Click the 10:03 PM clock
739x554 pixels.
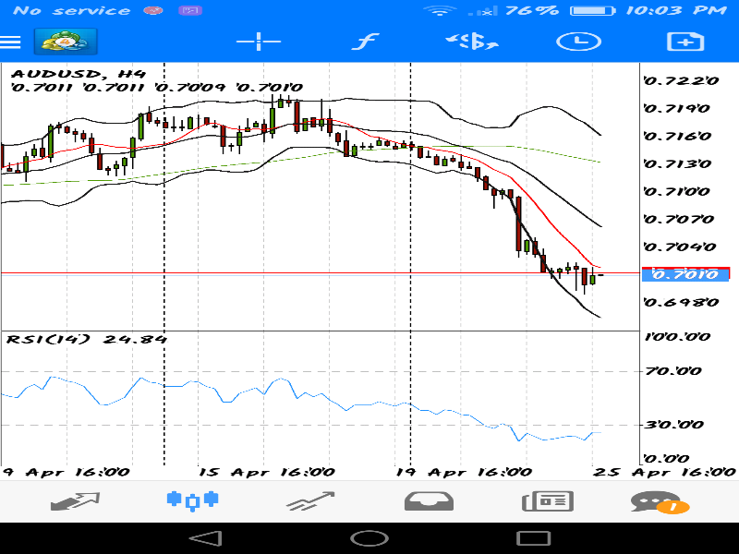pos(676,10)
